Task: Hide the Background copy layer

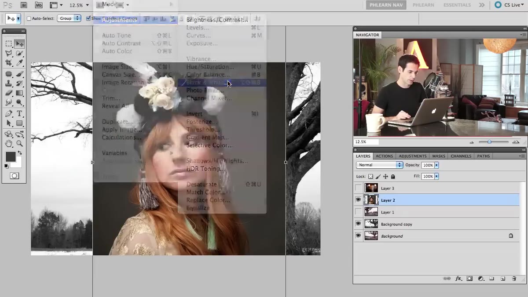Action: click(359, 224)
